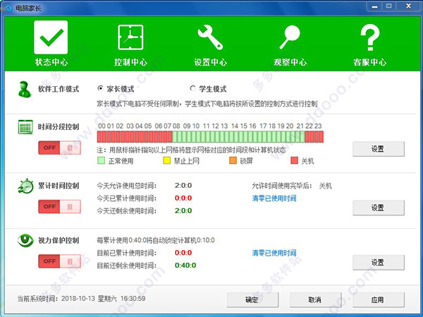Open the 设置中心 wrench icon
The width and height of the screenshot is (423, 317).
(x=210, y=37)
